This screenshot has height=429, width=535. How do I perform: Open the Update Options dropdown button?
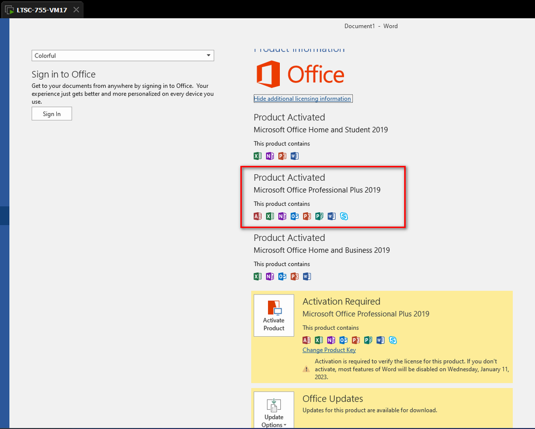[274, 410]
